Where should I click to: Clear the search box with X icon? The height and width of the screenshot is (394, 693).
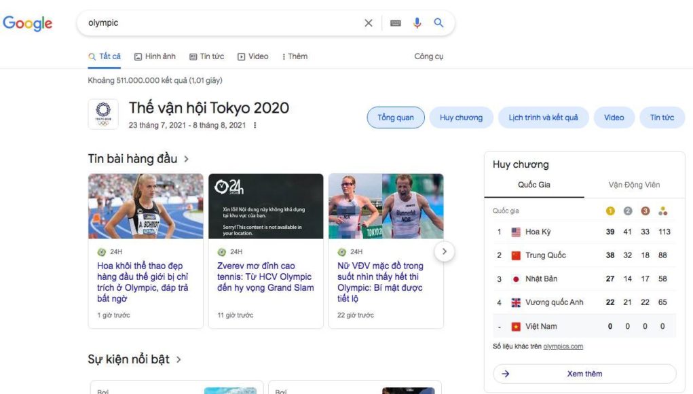(x=368, y=23)
